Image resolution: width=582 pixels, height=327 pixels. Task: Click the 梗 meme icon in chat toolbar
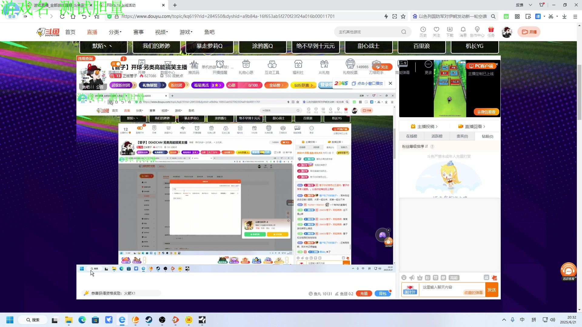point(443,278)
